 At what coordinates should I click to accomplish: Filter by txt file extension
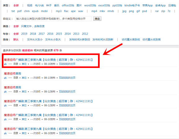[13, 11]
